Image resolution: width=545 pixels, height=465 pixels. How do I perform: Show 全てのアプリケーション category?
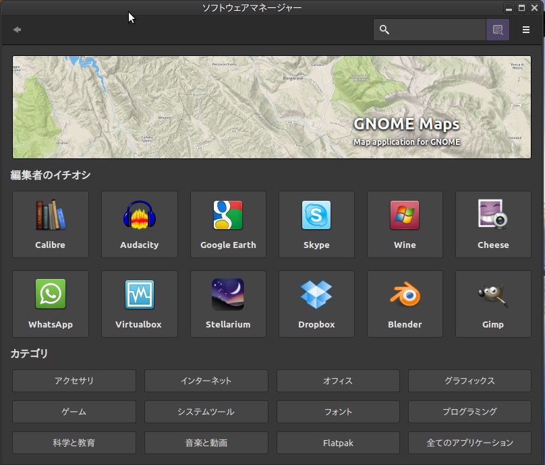coord(469,443)
